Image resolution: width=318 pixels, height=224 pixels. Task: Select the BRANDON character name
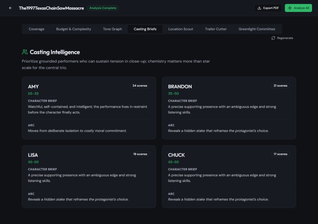point(180,87)
